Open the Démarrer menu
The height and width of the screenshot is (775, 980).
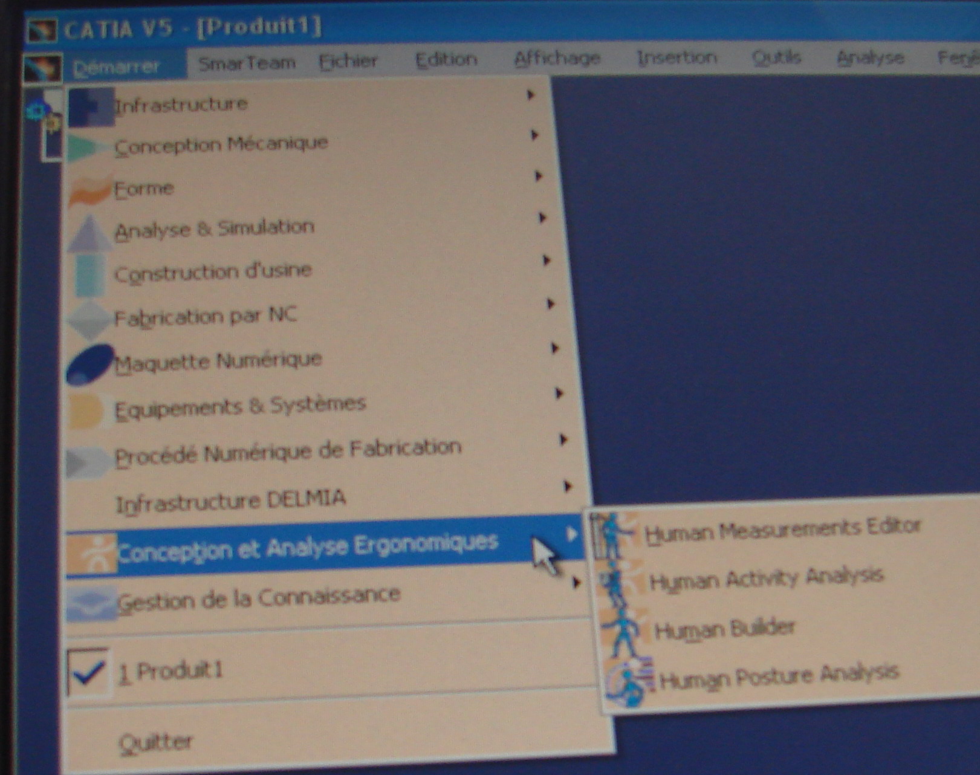tap(116, 66)
